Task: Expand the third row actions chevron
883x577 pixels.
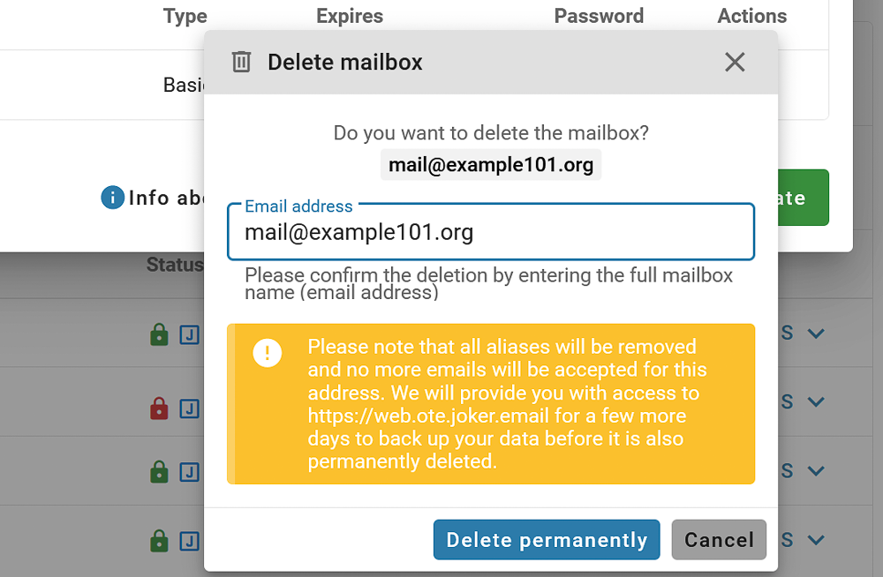Action: pos(816,470)
